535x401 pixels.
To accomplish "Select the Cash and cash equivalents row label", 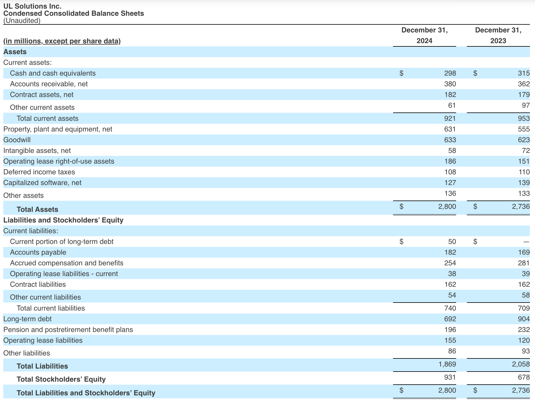I will click(53, 73).
